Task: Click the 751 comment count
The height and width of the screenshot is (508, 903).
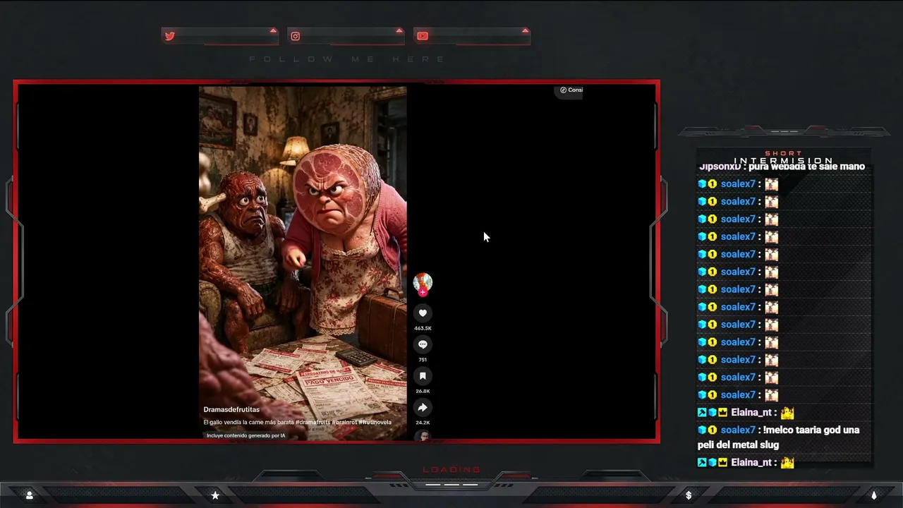Action: [x=423, y=360]
